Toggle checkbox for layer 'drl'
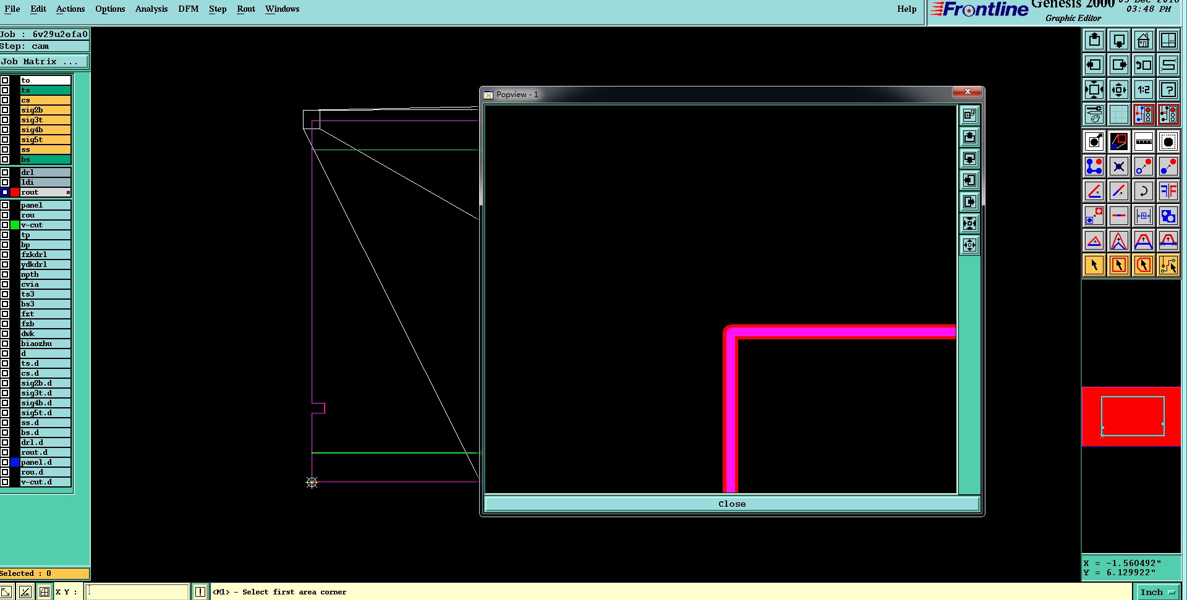The width and height of the screenshot is (1187, 600). coord(5,172)
